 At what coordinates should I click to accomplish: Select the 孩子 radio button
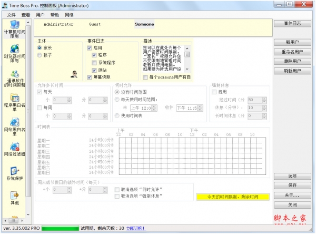click(x=39, y=54)
